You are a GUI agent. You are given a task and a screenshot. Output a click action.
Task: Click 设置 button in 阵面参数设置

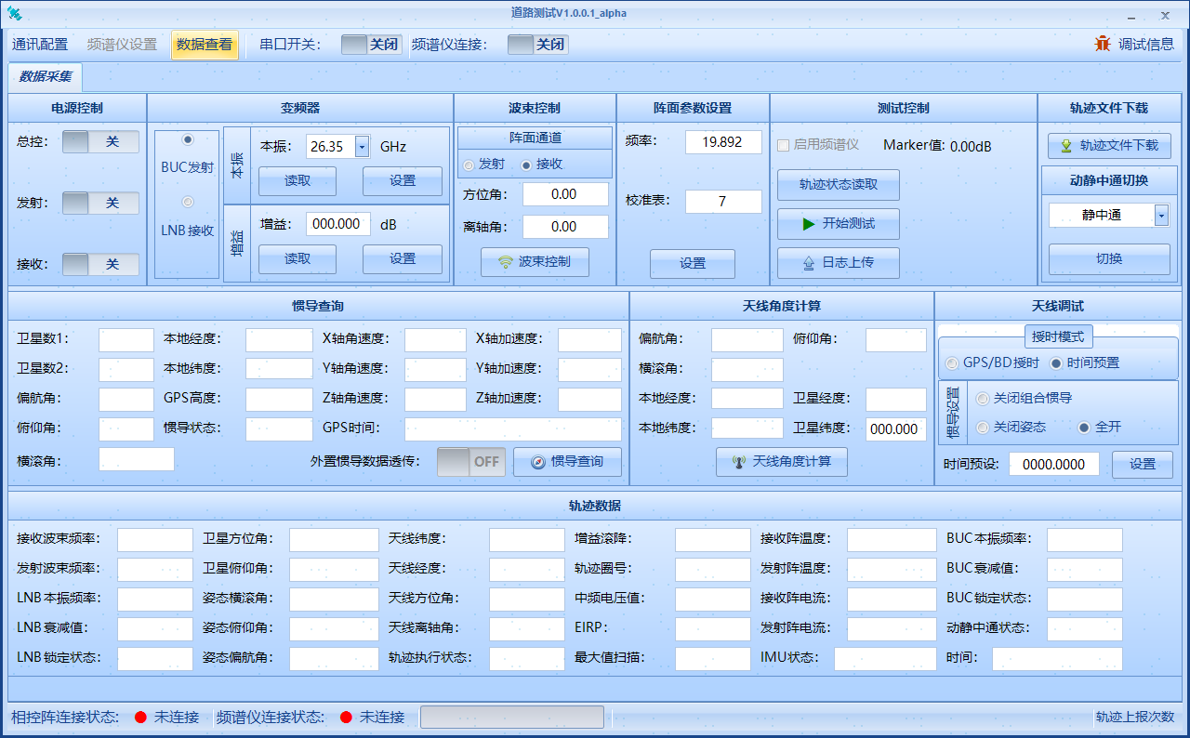coord(693,264)
